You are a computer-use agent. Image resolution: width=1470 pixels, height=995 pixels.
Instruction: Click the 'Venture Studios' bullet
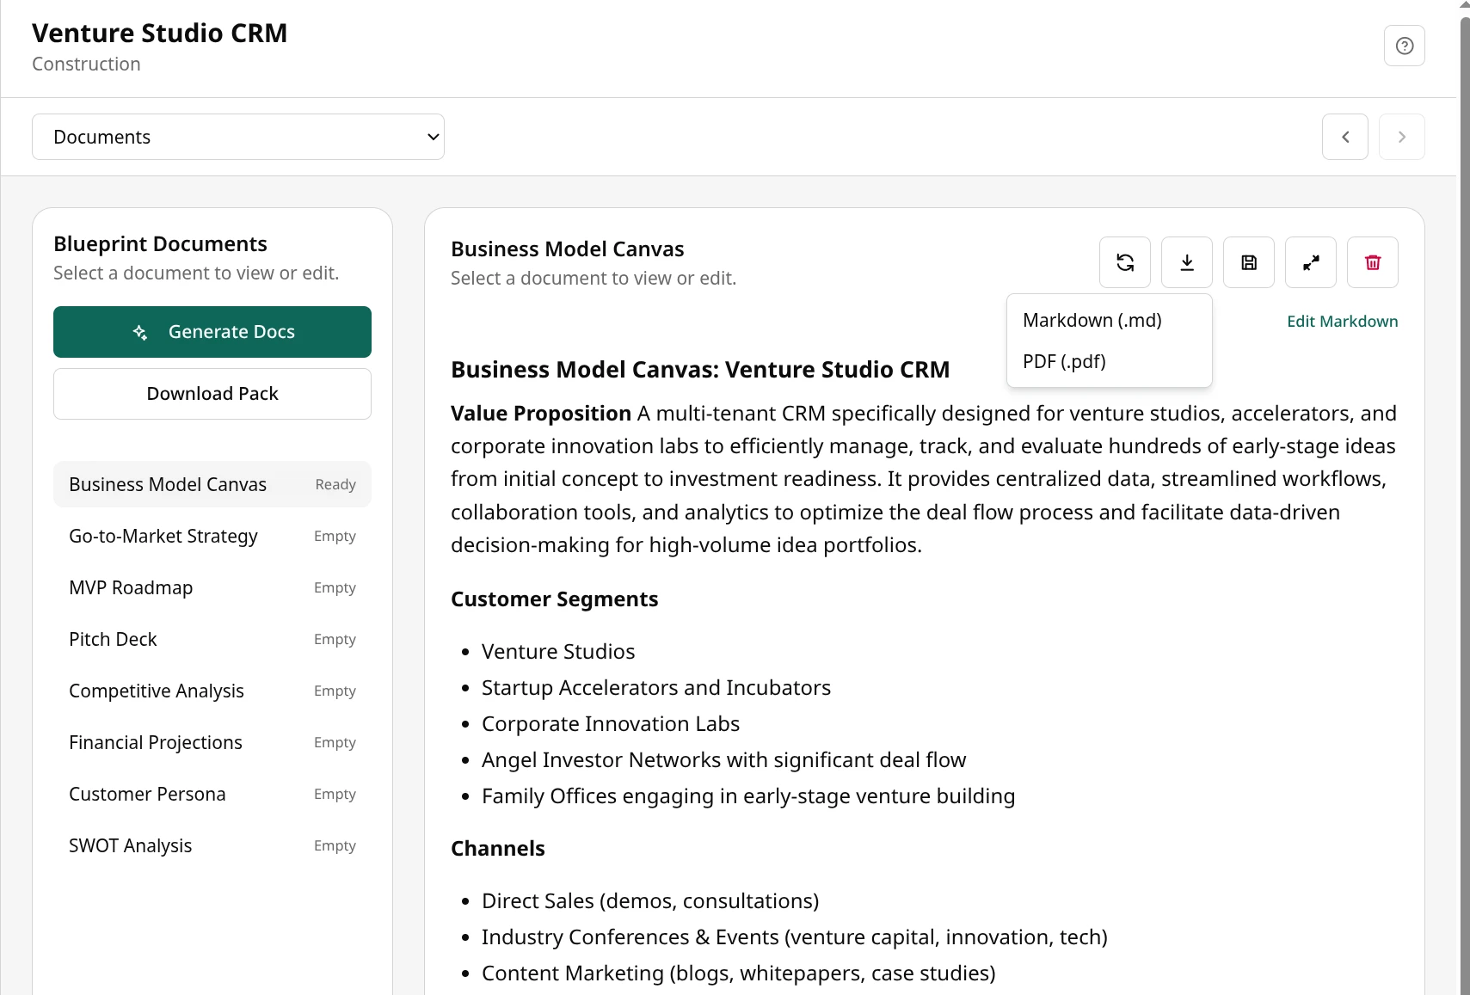pos(558,652)
